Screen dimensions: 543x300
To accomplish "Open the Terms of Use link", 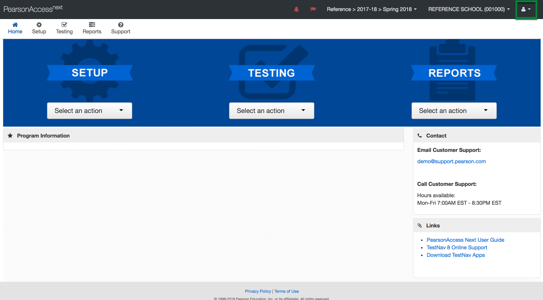I will point(286,291).
